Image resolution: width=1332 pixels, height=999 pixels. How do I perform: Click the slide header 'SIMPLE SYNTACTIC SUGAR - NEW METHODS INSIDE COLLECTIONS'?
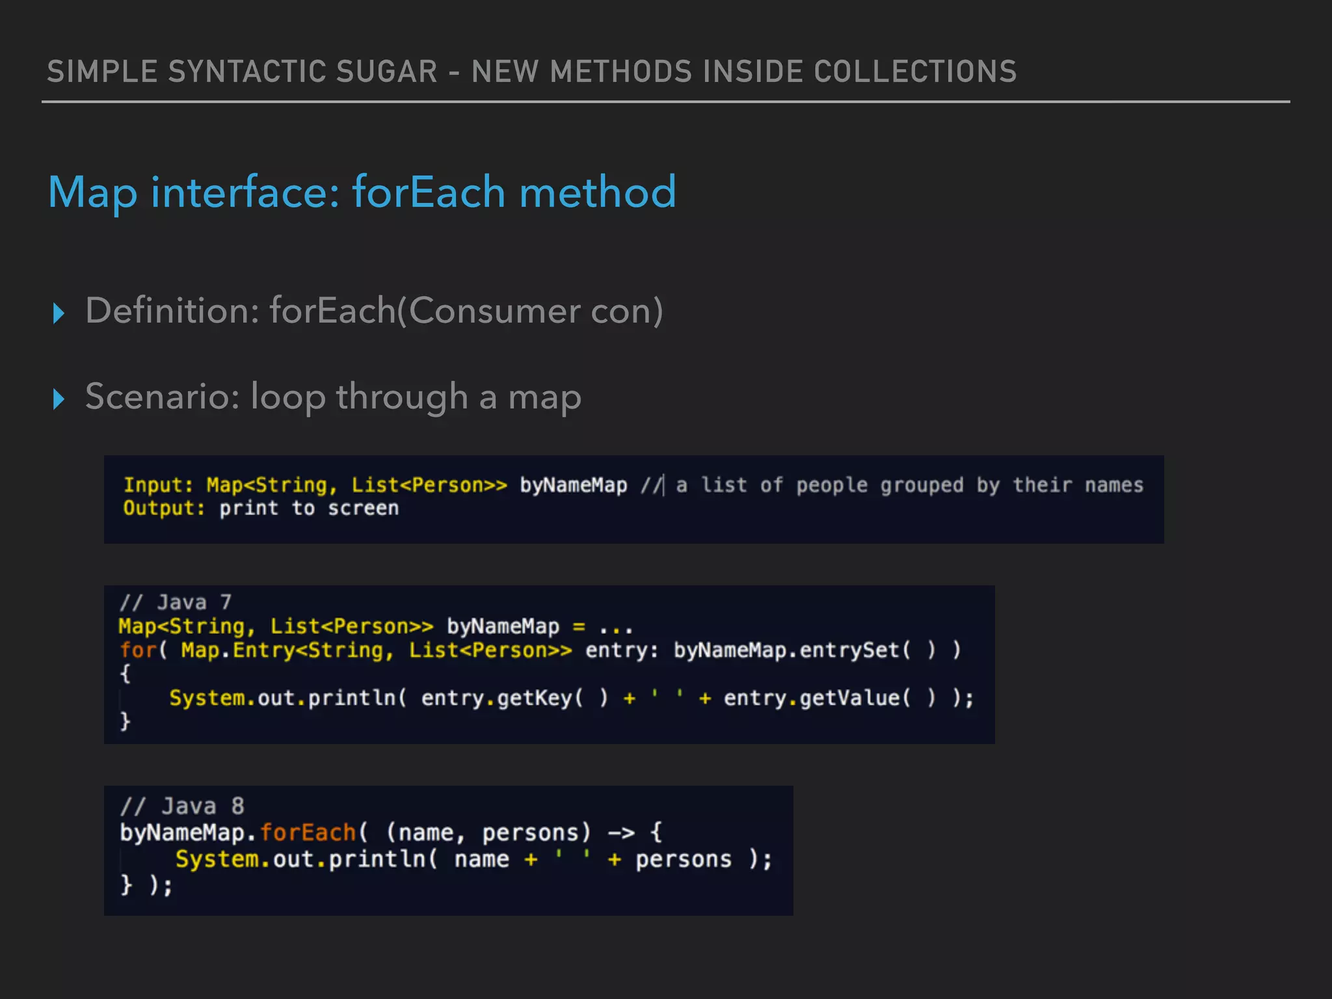point(531,72)
